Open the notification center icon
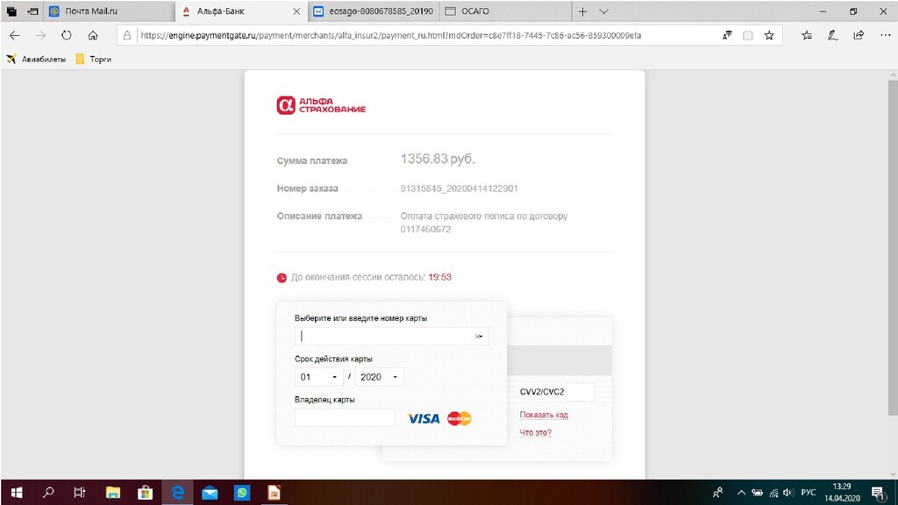 (879, 493)
